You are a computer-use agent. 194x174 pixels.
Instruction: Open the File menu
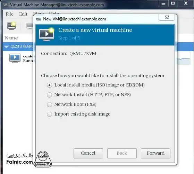9,14
